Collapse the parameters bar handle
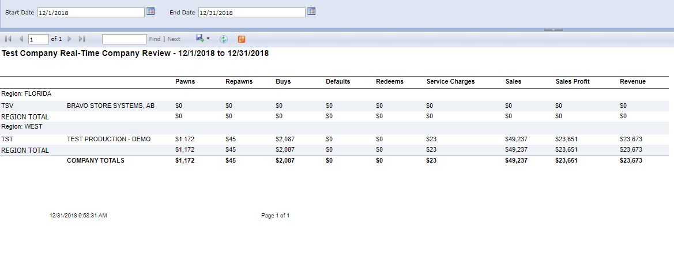Screen dimensions: 674x267 coord(553,29)
